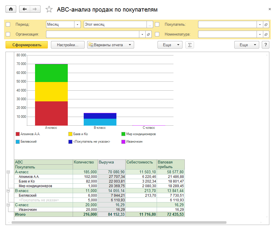
Task: Open the Месяц period type dropdown
Action: 77,25
